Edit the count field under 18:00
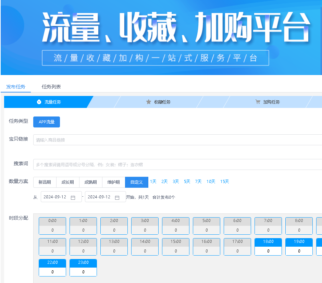322x283 pixels. [x=268, y=251]
